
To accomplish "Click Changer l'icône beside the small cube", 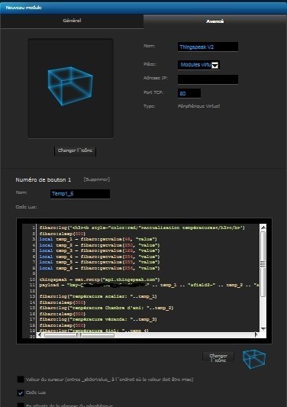I will point(218,358).
